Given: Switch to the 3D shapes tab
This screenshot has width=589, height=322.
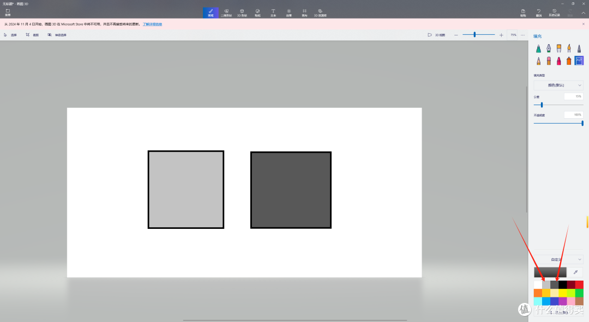Looking at the screenshot, I should tap(242, 13).
